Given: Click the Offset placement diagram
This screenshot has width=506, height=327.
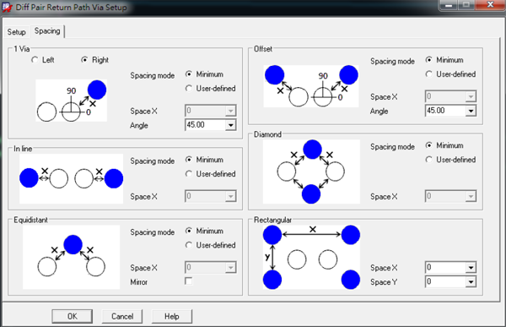Looking at the screenshot, I should pyautogui.click(x=311, y=86).
